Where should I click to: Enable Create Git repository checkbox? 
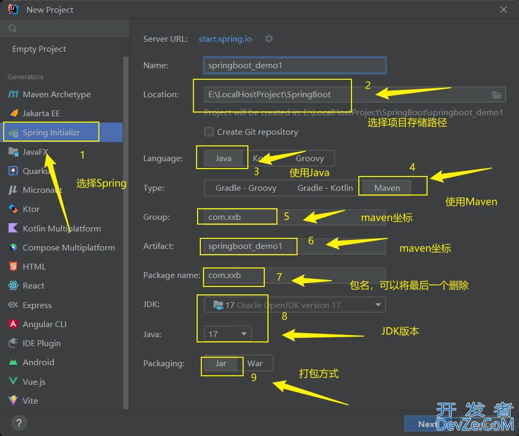[209, 132]
